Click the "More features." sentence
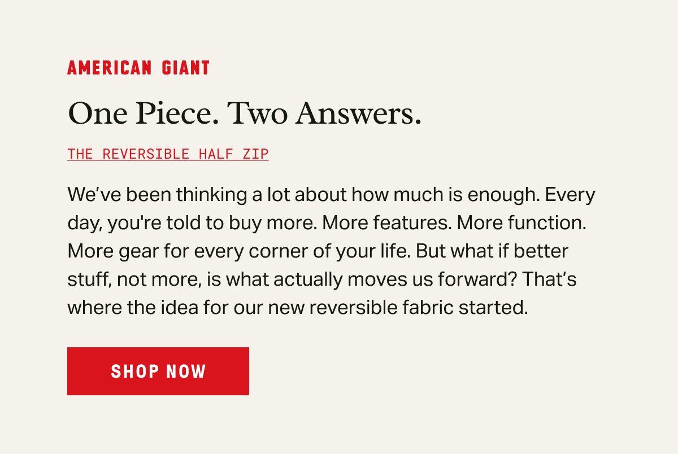Screen dimensions: 678x454 tap(387, 223)
